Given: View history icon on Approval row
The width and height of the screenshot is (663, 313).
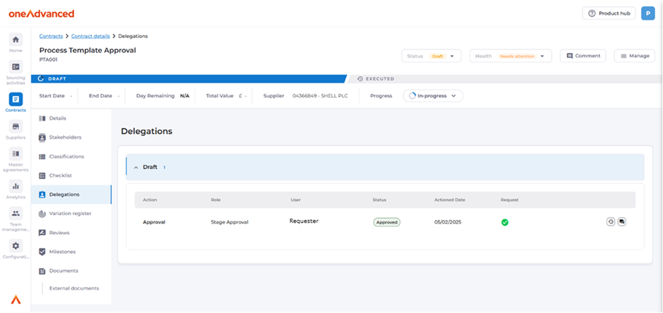Looking at the screenshot, I should 611,221.
